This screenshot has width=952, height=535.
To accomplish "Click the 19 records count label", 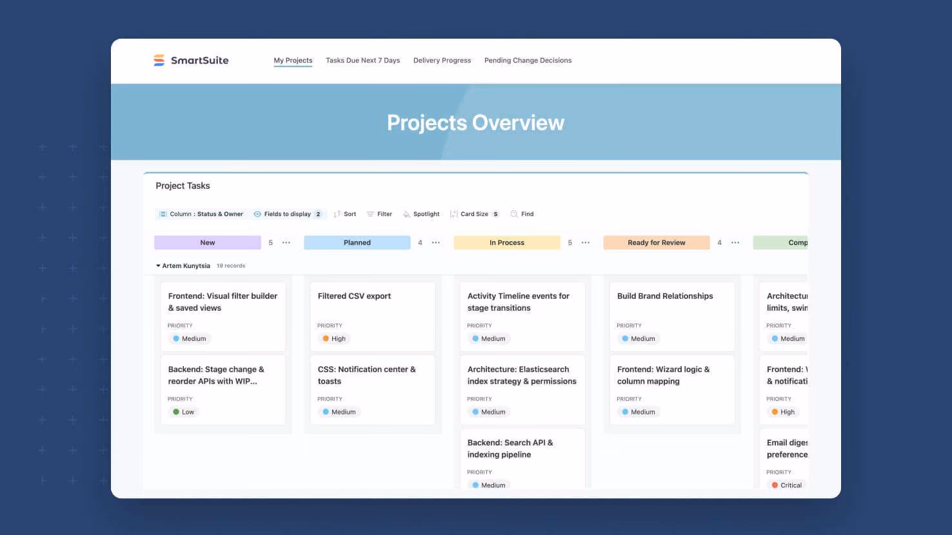I will point(231,266).
